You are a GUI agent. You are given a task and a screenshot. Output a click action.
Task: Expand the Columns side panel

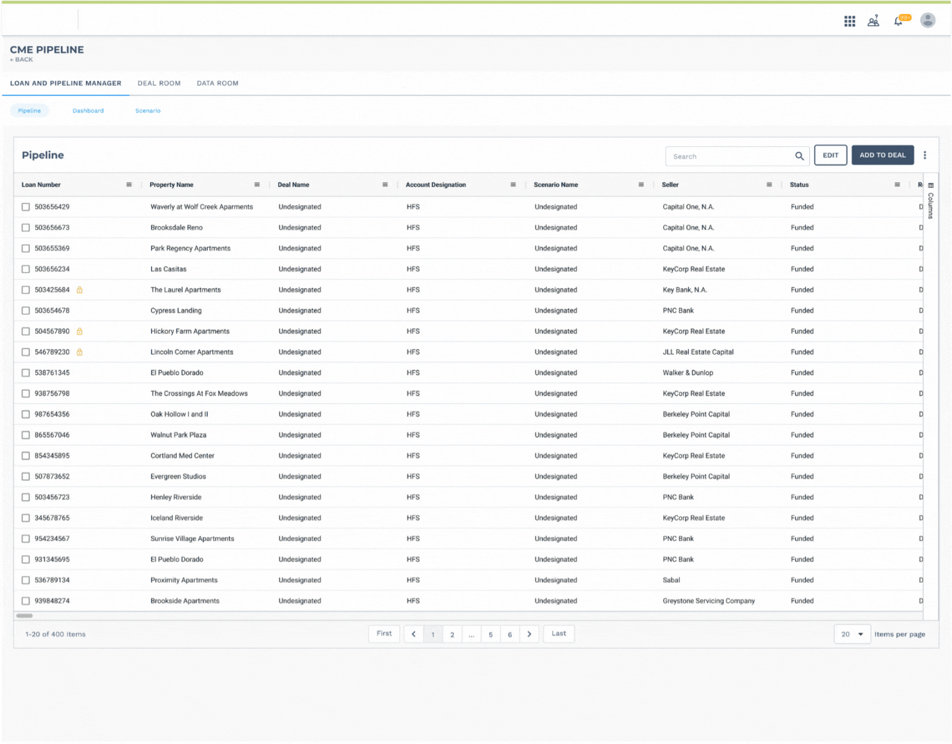pos(931,201)
